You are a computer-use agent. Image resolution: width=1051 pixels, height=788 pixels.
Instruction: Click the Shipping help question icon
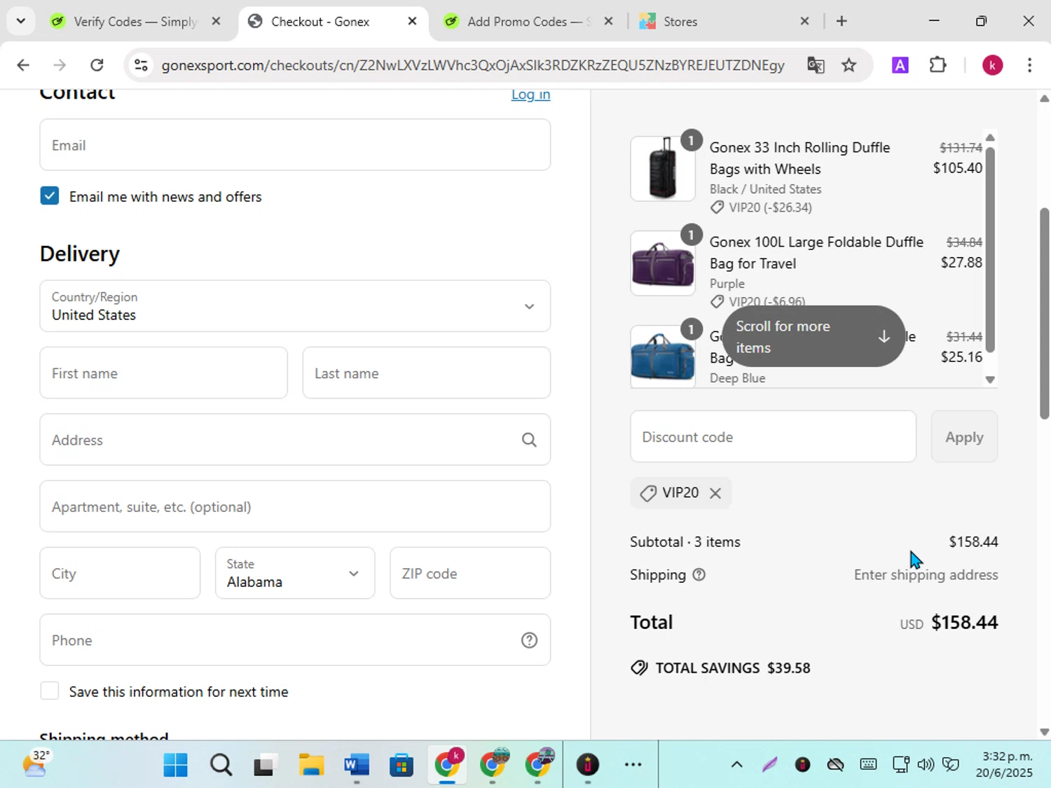[699, 574]
